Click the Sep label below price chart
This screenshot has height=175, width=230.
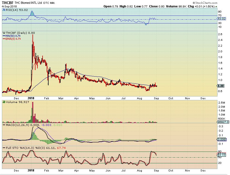157,98
